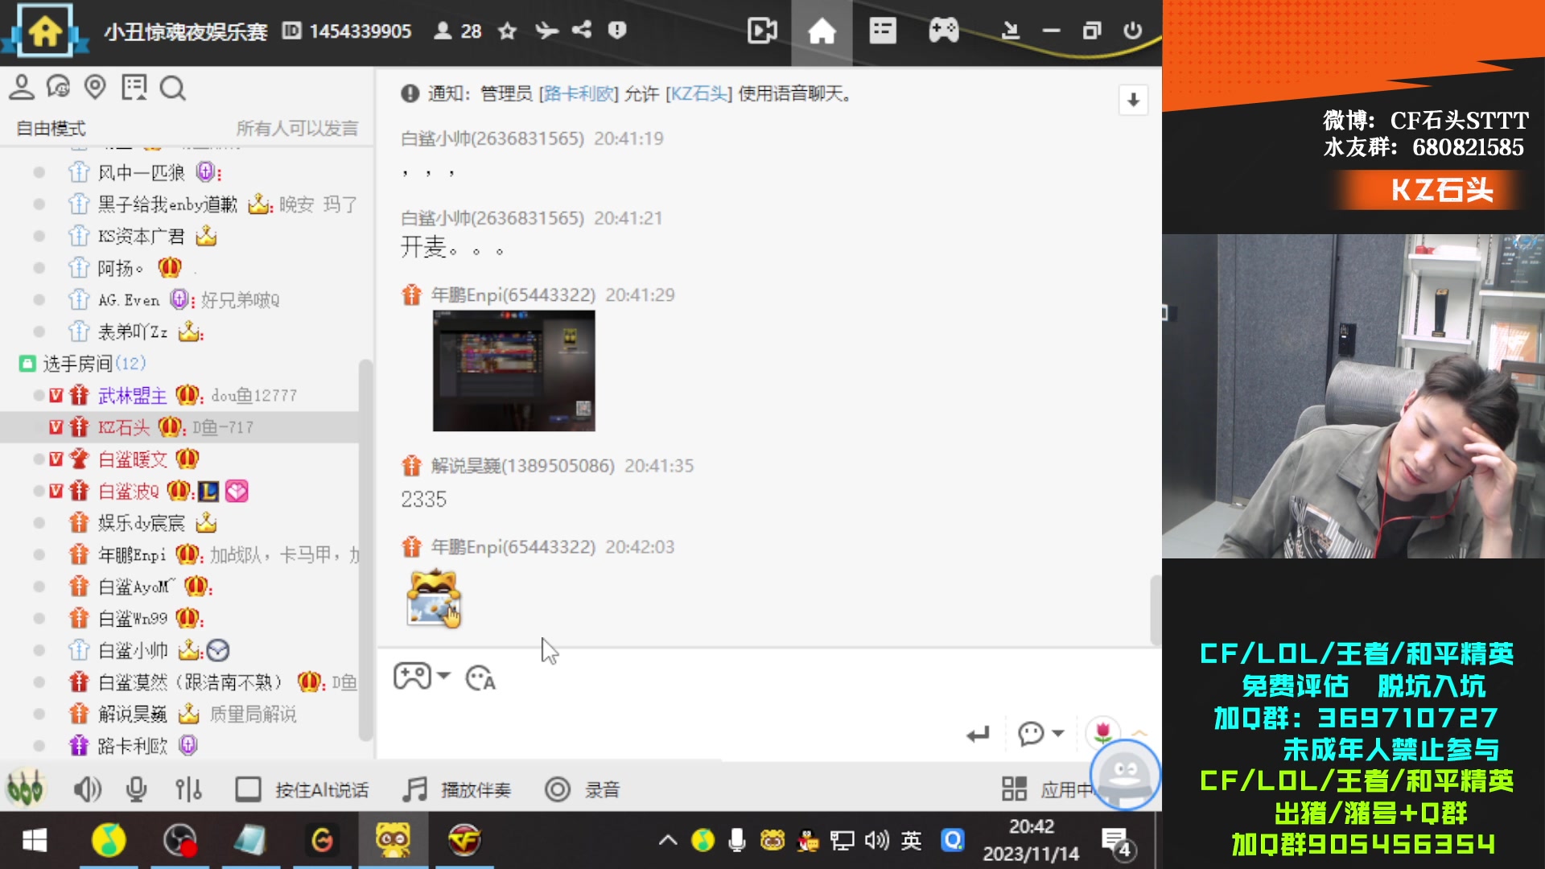
Task: Toggle the speaker mute icon
Action: tap(87, 789)
